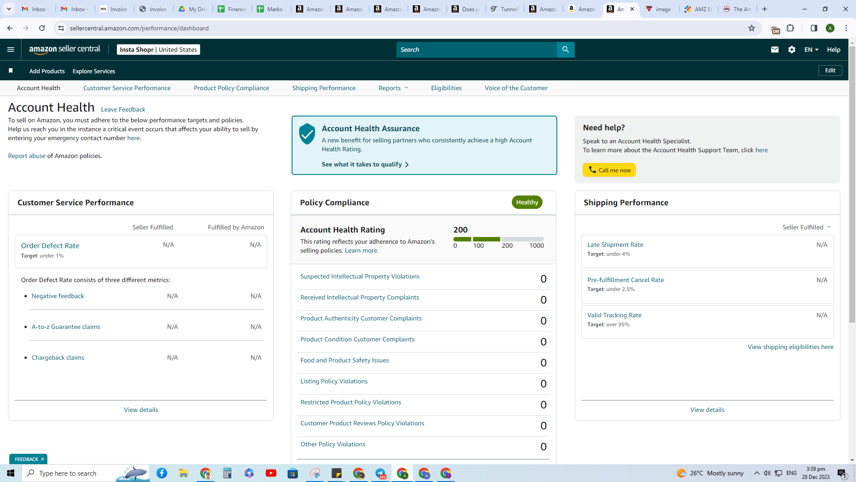
Task: Open YouTube from the taskbar
Action: point(271,473)
